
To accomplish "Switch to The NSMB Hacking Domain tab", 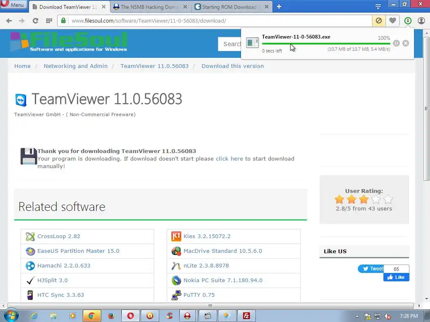I will [150, 7].
